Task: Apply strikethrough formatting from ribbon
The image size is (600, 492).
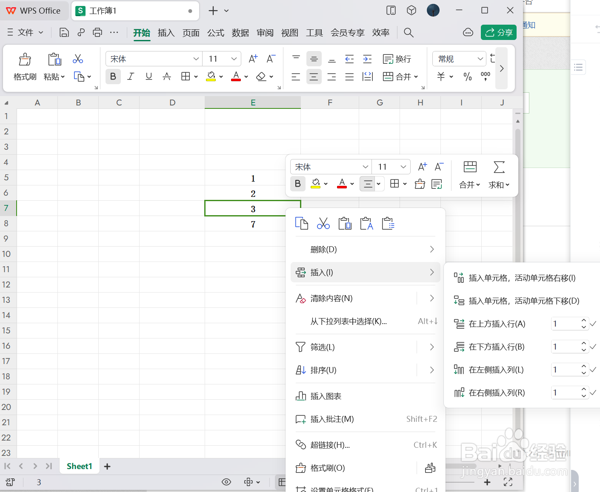Action: [x=167, y=77]
